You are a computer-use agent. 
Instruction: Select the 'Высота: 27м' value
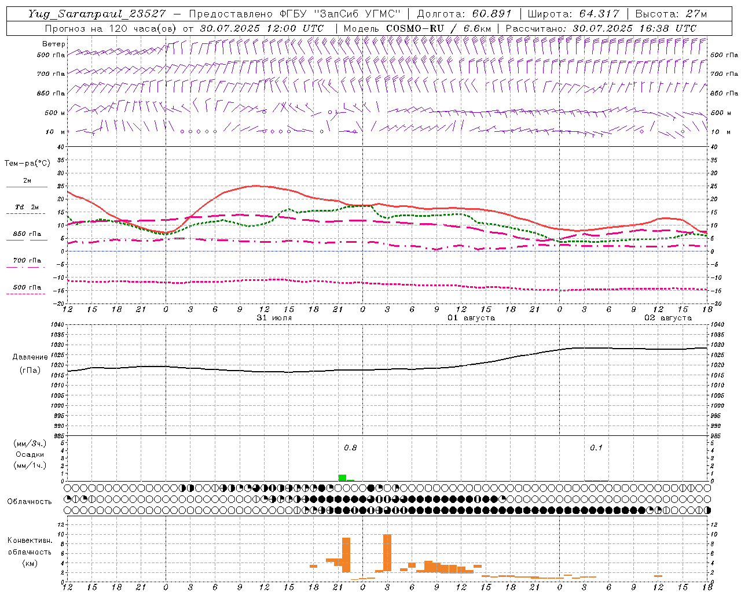tap(671, 14)
